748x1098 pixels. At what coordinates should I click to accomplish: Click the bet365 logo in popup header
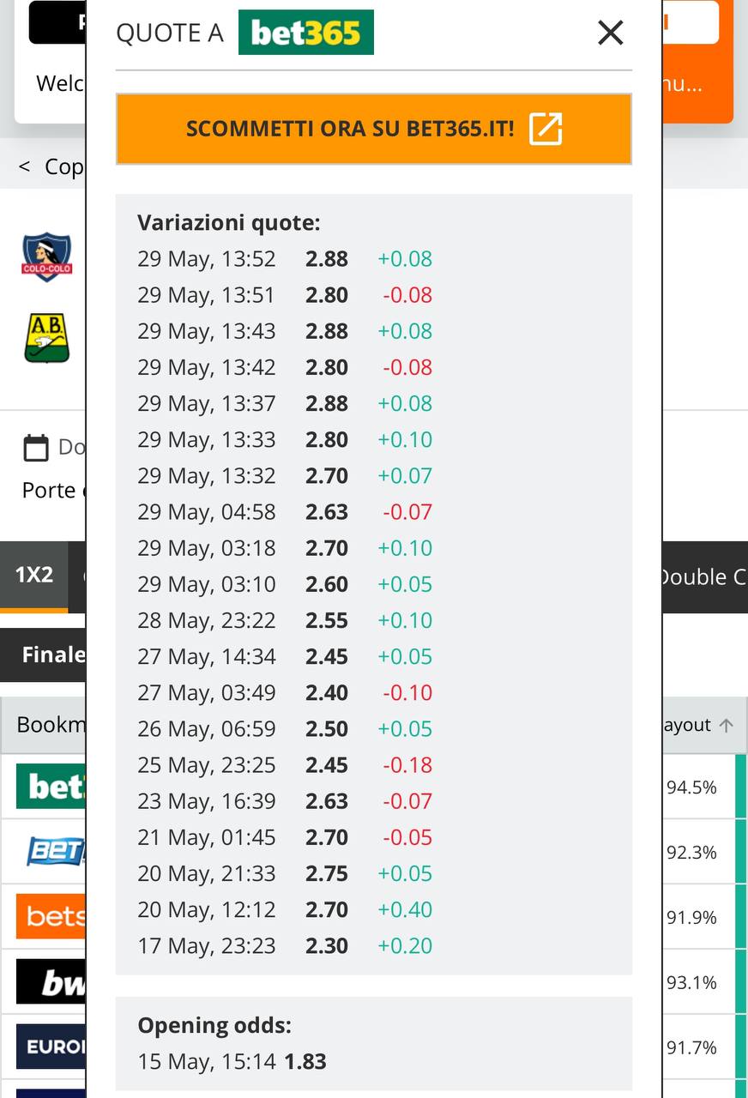[306, 33]
